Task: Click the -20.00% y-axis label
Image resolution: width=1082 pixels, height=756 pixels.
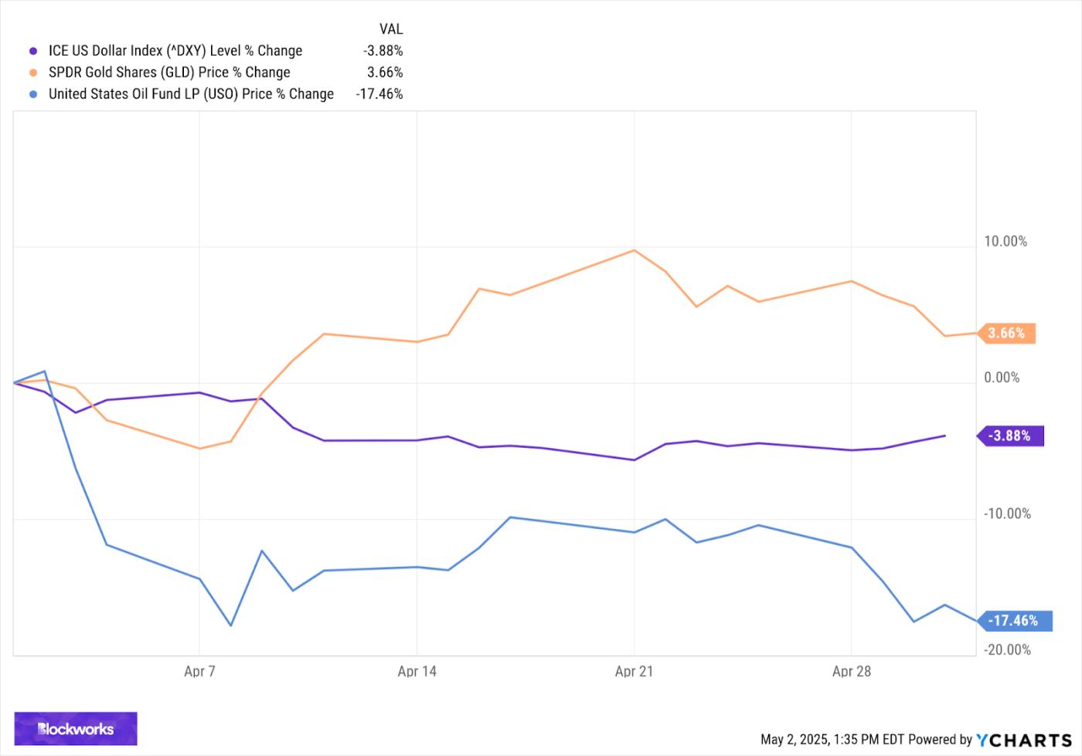Action: [1007, 649]
